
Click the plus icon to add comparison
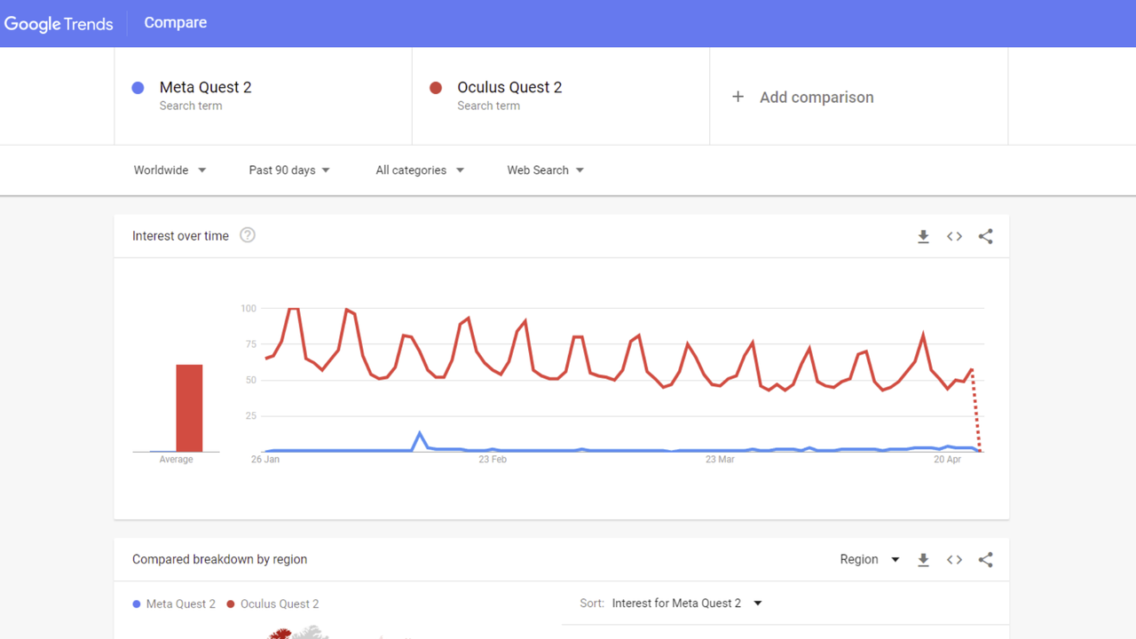pyautogui.click(x=738, y=97)
